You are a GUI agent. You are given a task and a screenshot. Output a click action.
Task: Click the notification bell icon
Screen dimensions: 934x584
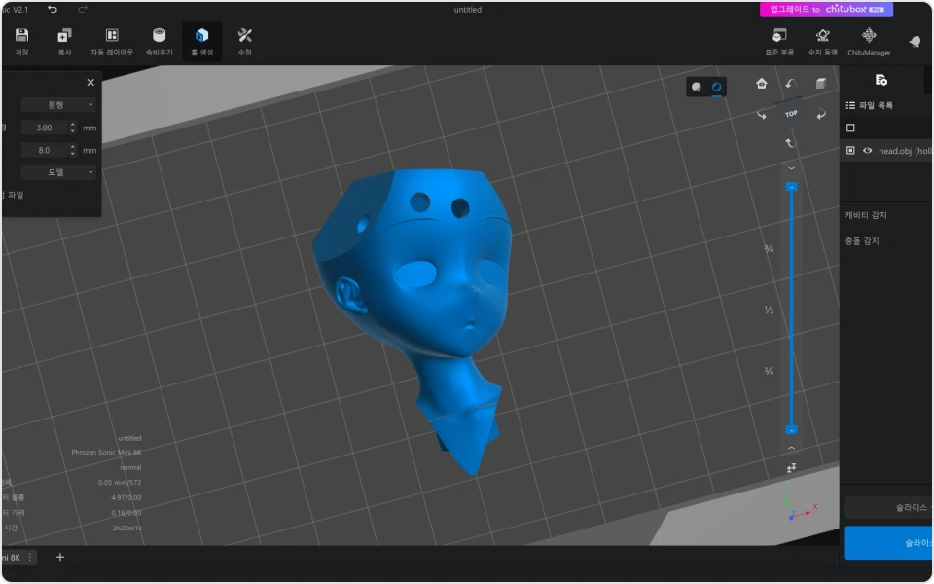[x=915, y=41]
